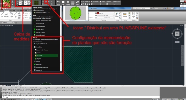Image resolution: width=186 pixels, height=100 pixels.
Task: Choose Hachura Colorida option
Action: tap(39, 27)
